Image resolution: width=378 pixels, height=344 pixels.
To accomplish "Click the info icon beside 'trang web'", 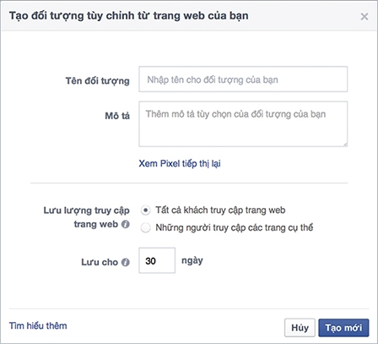I will (126, 224).
